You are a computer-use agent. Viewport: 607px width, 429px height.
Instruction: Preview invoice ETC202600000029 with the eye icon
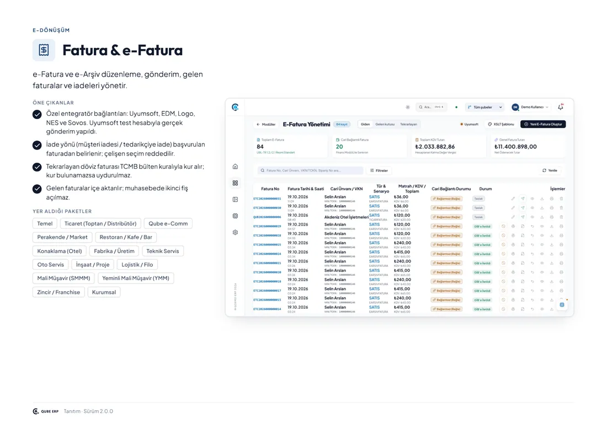click(x=542, y=226)
